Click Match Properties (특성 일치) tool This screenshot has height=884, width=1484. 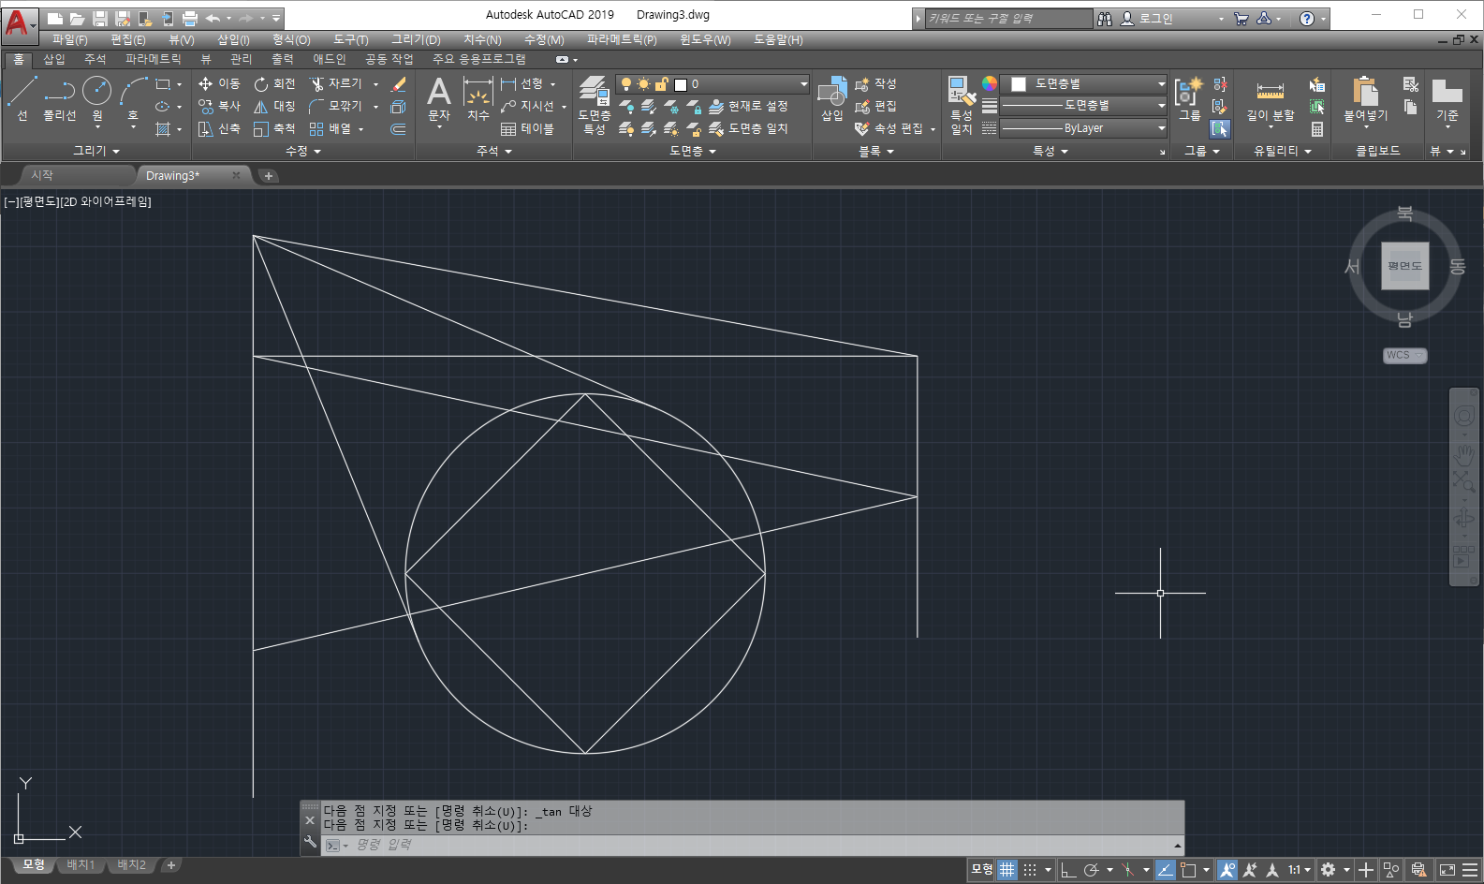point(962,104)
